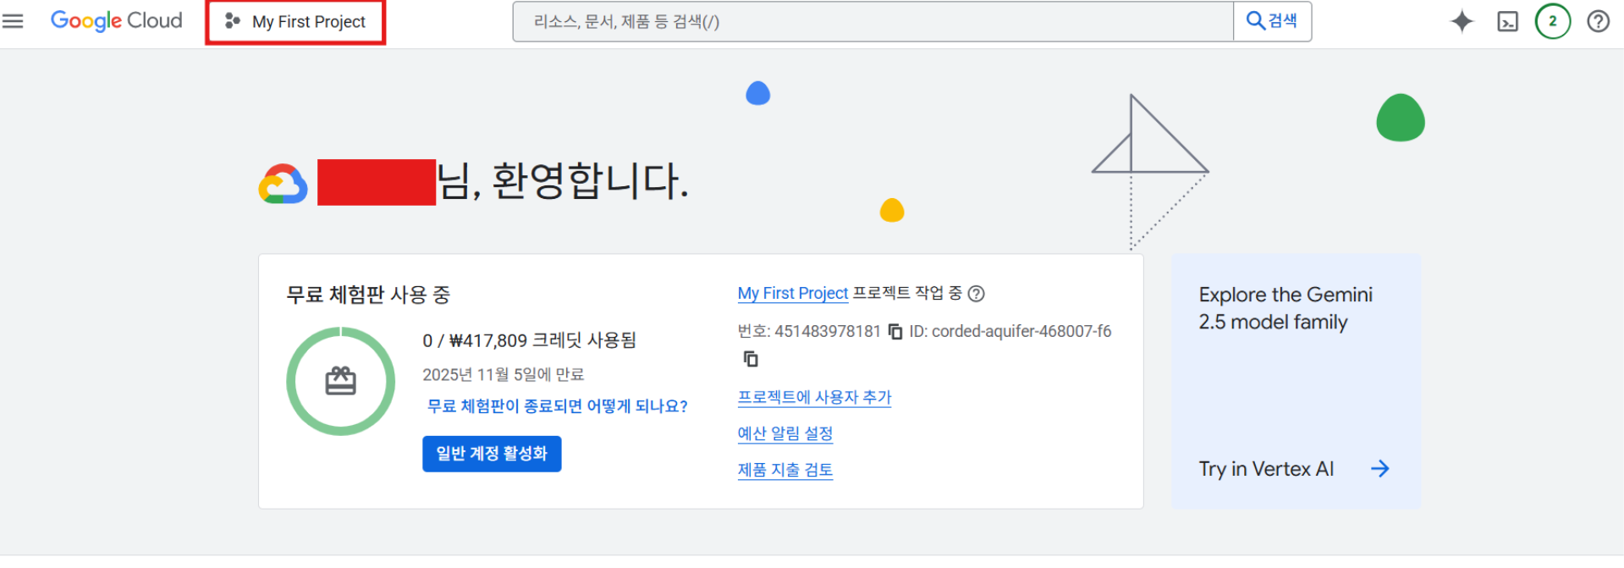
Task: Click the Try in Vertex AI text
Action: [x=1266, y=469]
